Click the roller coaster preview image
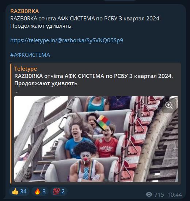The image size is (190, 201). coord(96,139)
